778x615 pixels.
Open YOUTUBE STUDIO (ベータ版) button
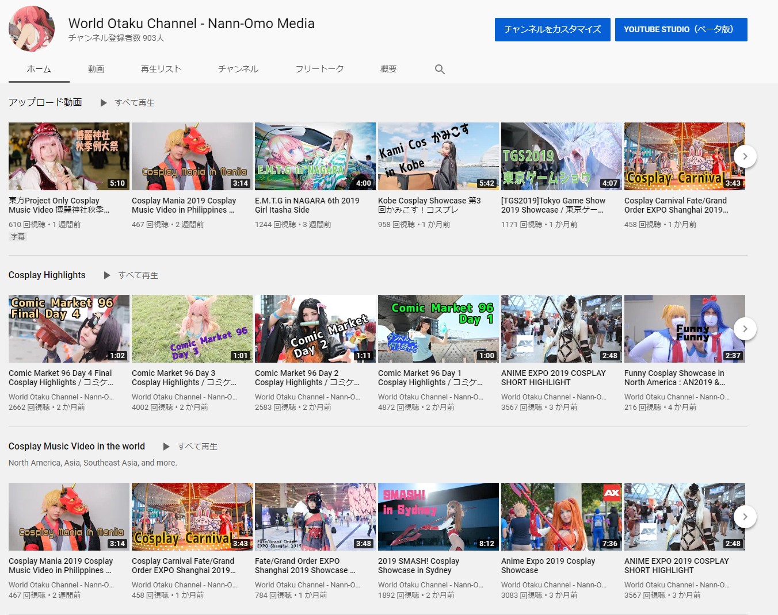point(681,29)
